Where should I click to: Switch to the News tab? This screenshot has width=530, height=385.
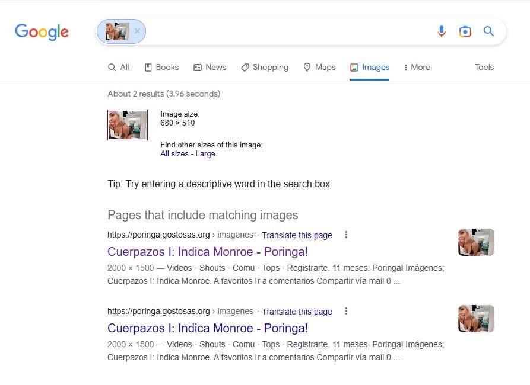210,68
